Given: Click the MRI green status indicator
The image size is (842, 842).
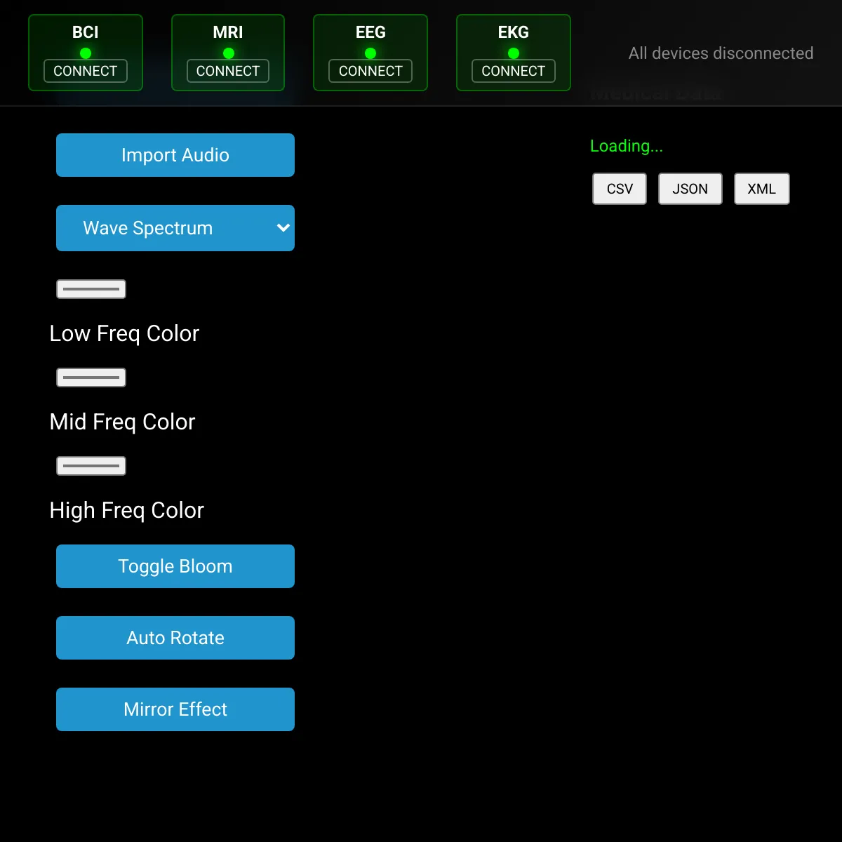Looking at the screenshot, I should point(228,53).
